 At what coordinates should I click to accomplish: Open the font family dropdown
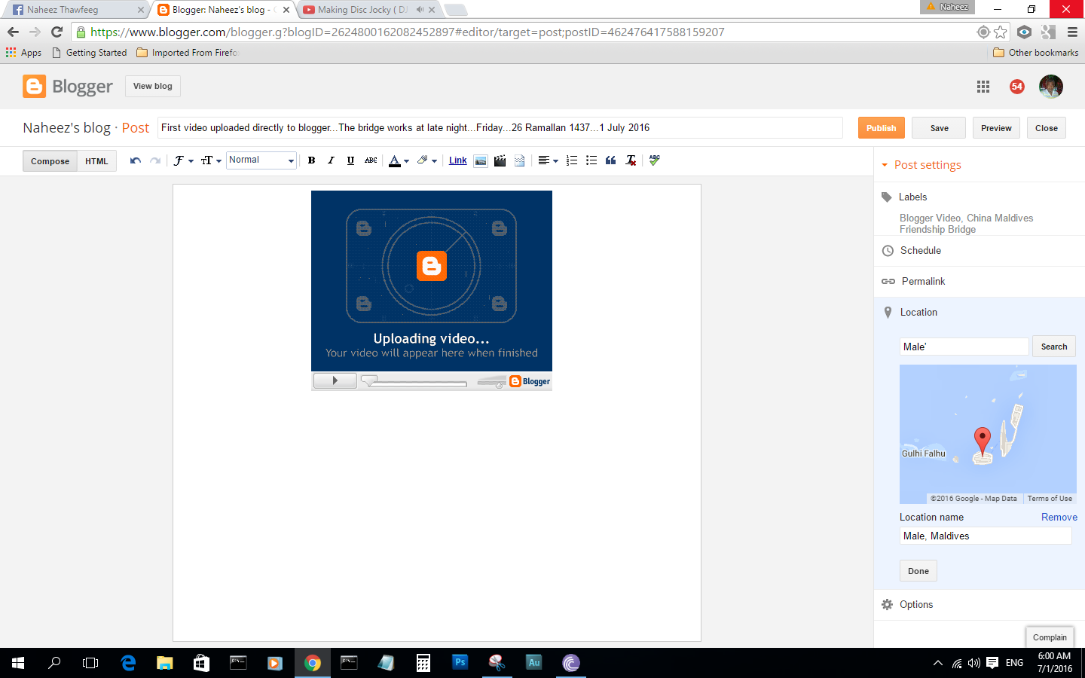click(x=183, y=160)
